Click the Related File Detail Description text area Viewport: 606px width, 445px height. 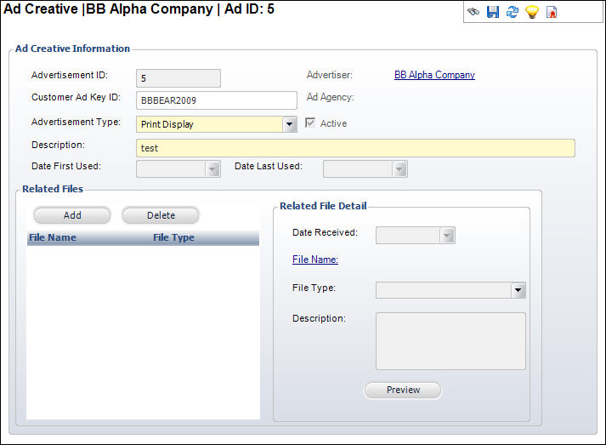point(450,340)
